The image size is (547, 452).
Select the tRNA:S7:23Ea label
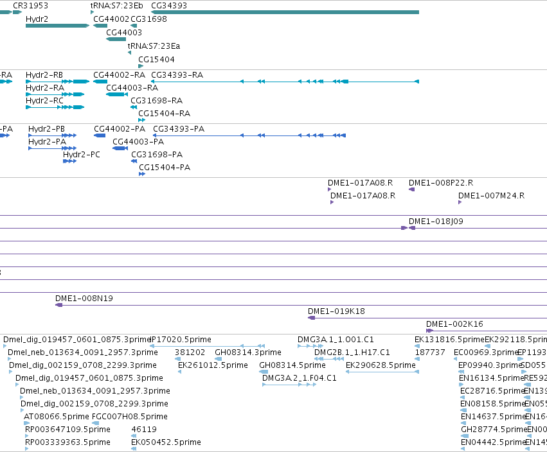click(x=154, y=46)
